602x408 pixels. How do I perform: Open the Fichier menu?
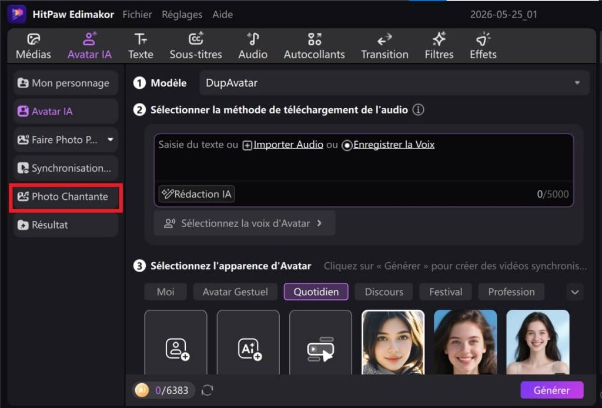pos(137,15)
